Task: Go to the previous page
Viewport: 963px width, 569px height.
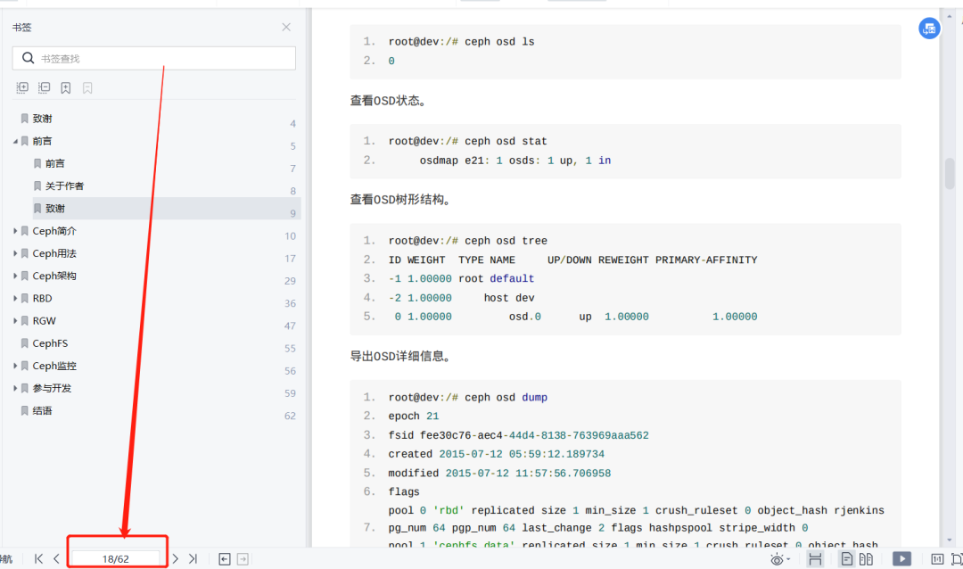Action: pyautogui.click(x=56, y=558)
